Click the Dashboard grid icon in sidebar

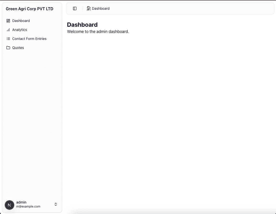[8, 21]
